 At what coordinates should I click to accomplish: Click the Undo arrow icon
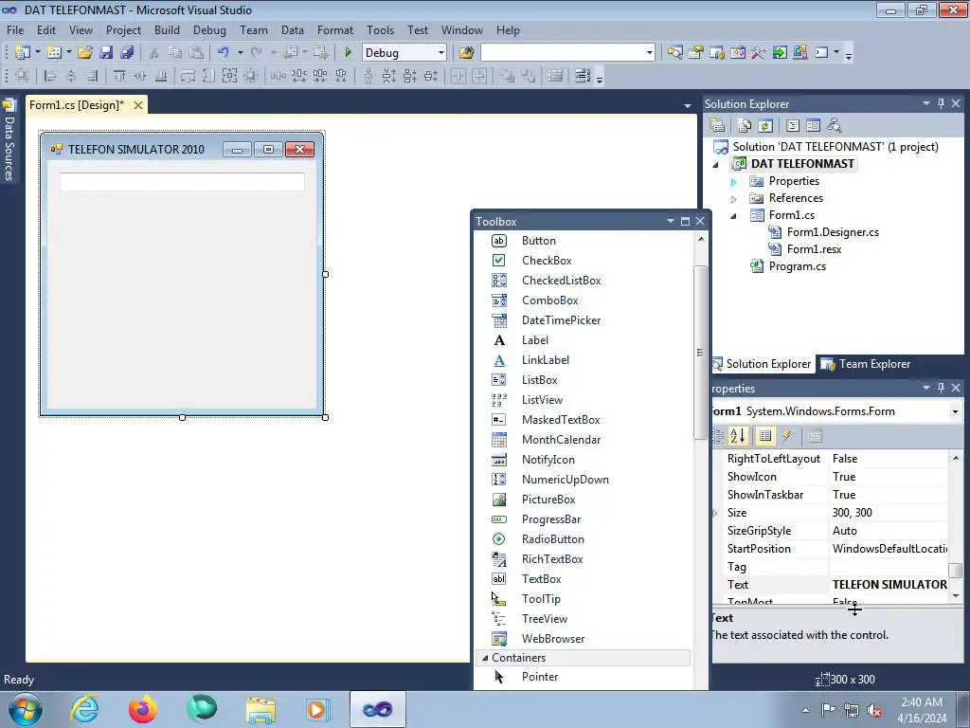(x=224, y=53)
